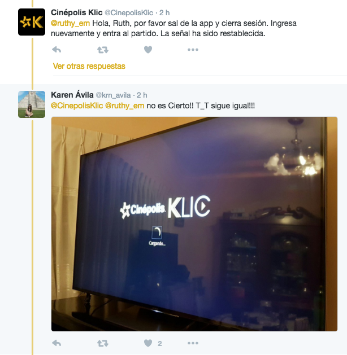Like the Cinépolis Klic tweet
This screenshot has width=347, height=355.
[x=148, y=50]
